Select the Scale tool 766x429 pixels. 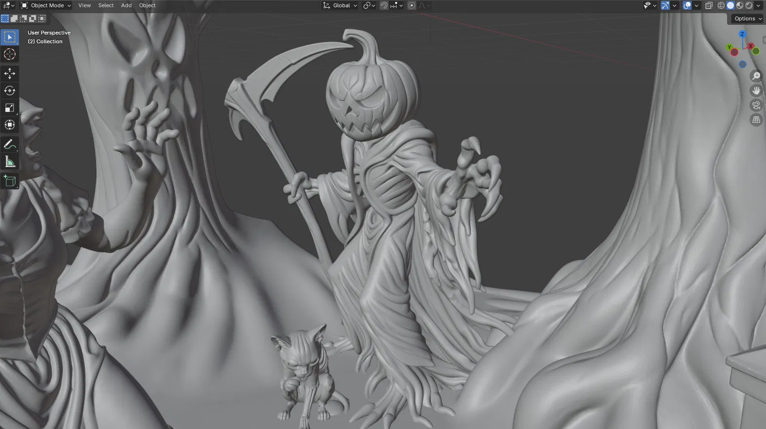[x=10, y=108]
